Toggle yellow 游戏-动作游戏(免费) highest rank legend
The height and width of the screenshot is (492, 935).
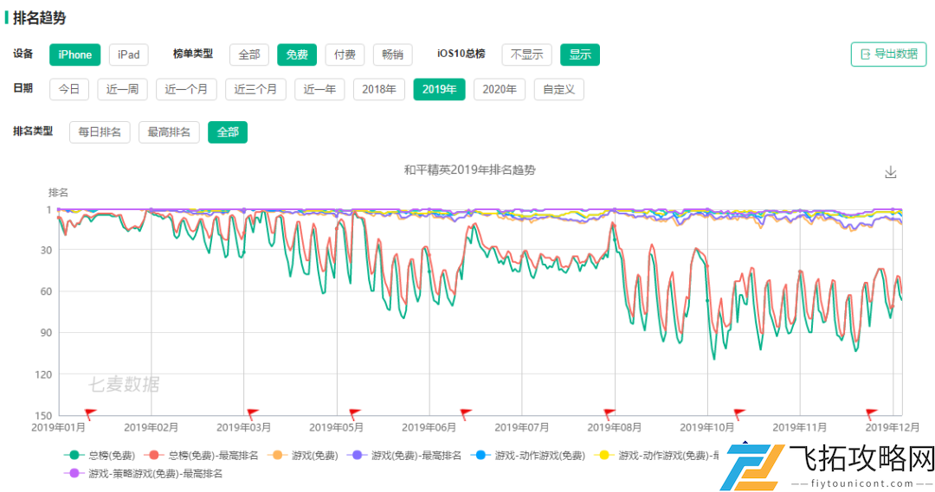coord(657,455)
